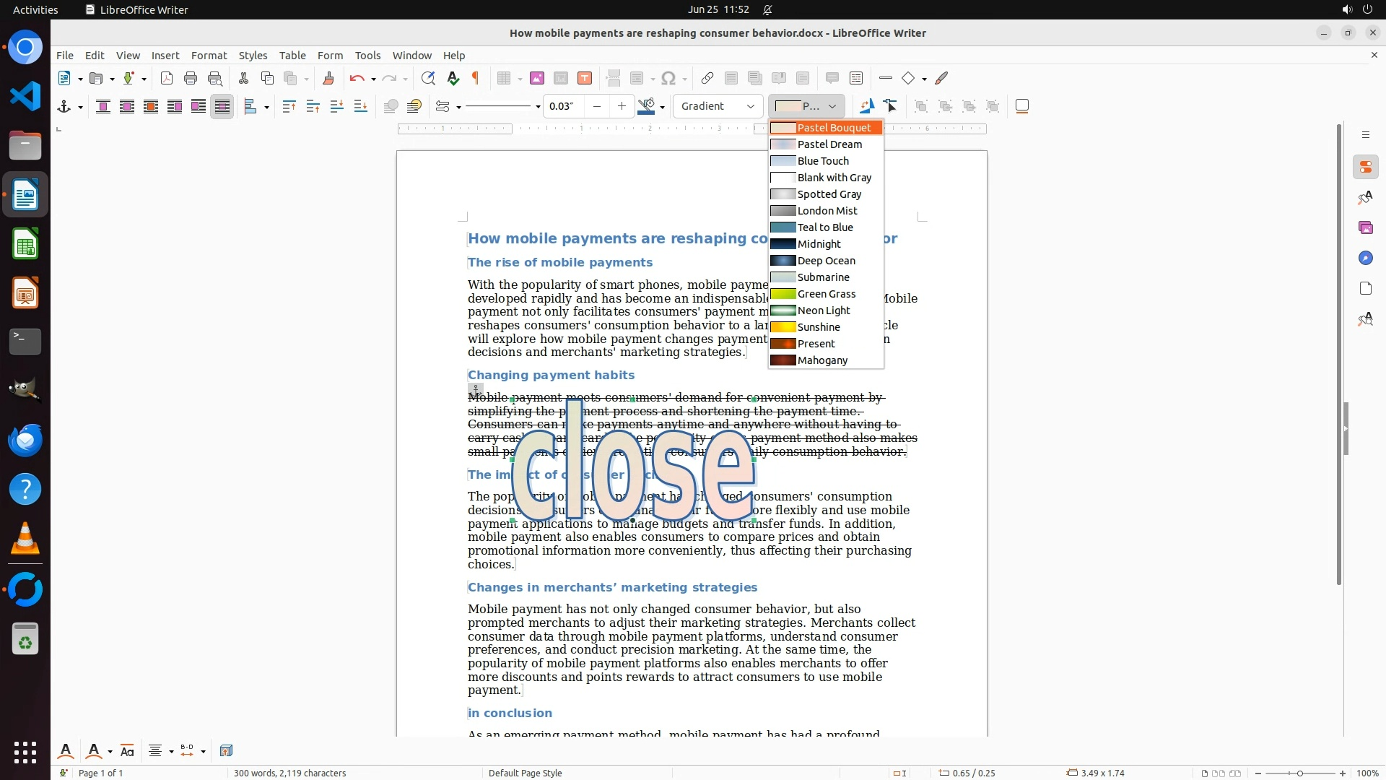Open the sidebar Gallery panel icon

click(x=1365, y=227)
